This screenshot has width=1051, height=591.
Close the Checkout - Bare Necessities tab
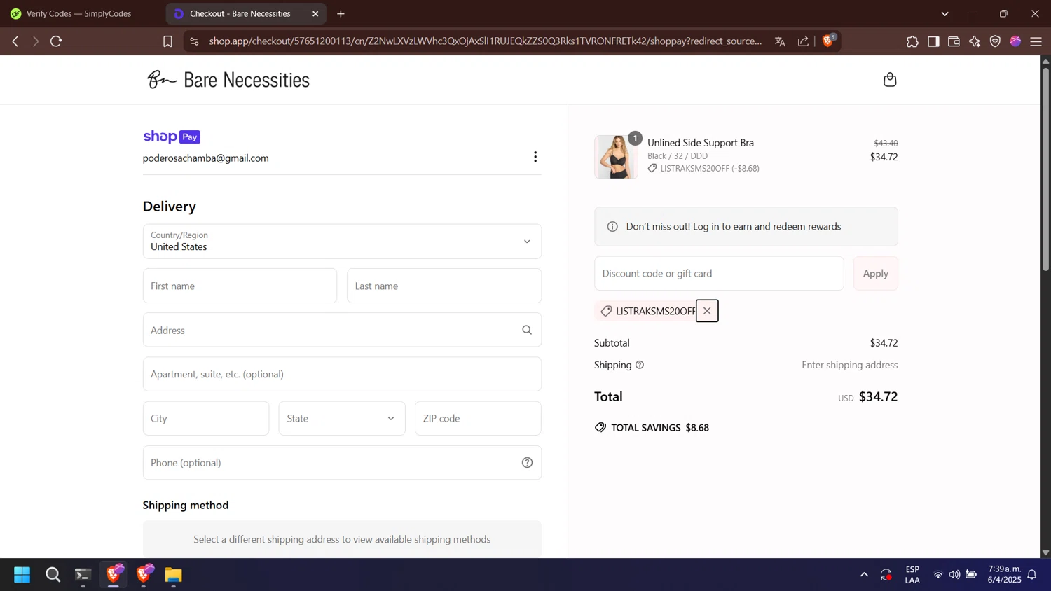click(x=315, y=13)
